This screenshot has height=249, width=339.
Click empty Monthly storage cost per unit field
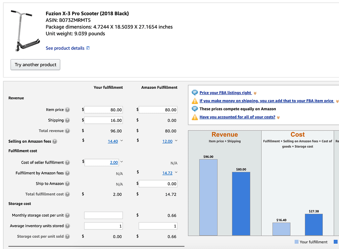104,215
